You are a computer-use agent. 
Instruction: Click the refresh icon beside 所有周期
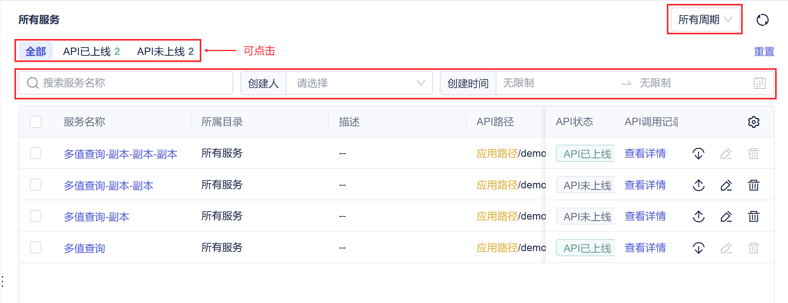point(762,19)
